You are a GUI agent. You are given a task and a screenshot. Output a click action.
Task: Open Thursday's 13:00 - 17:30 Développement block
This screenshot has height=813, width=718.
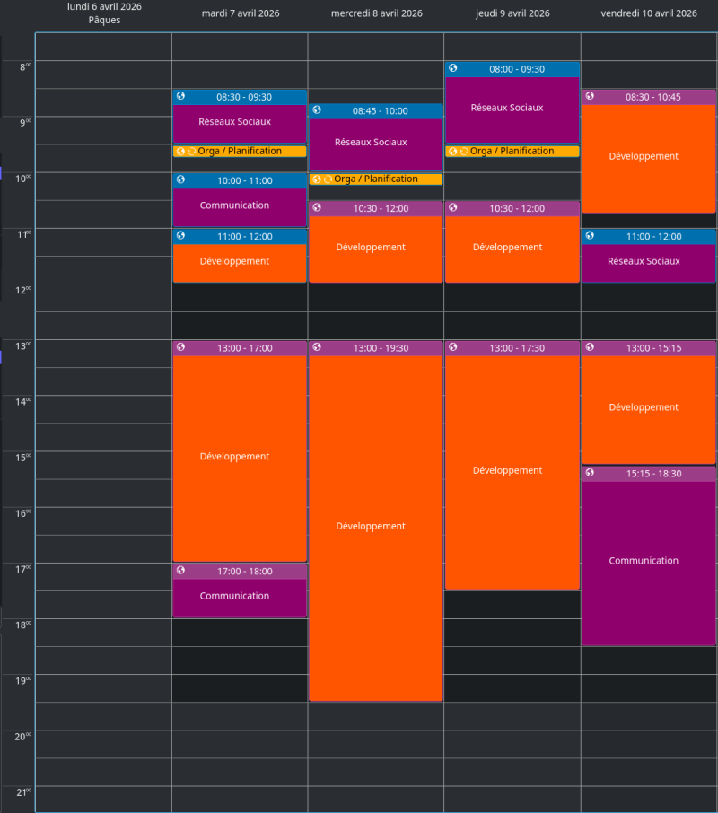tap(512, 465)
